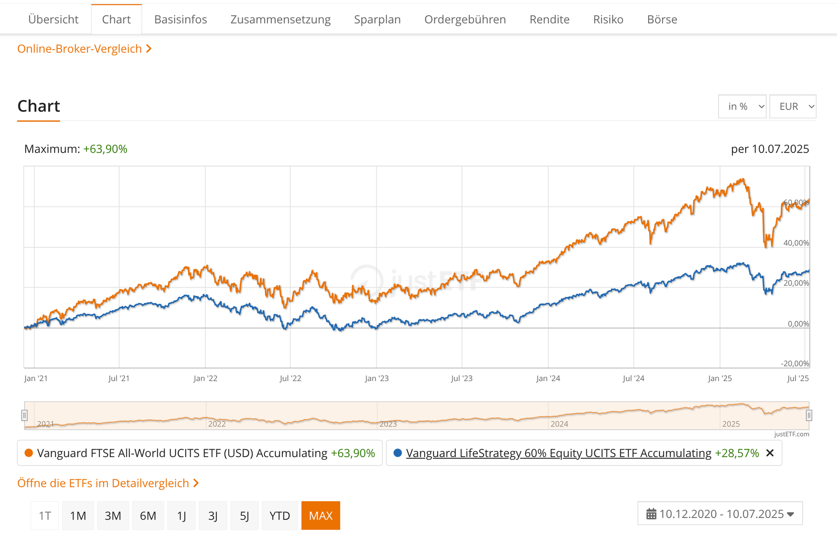The height and width of the screenshot is (558, 837).
Task: Open the Online-Broker-Vergleich link
Action: click(x=80, y=49)
